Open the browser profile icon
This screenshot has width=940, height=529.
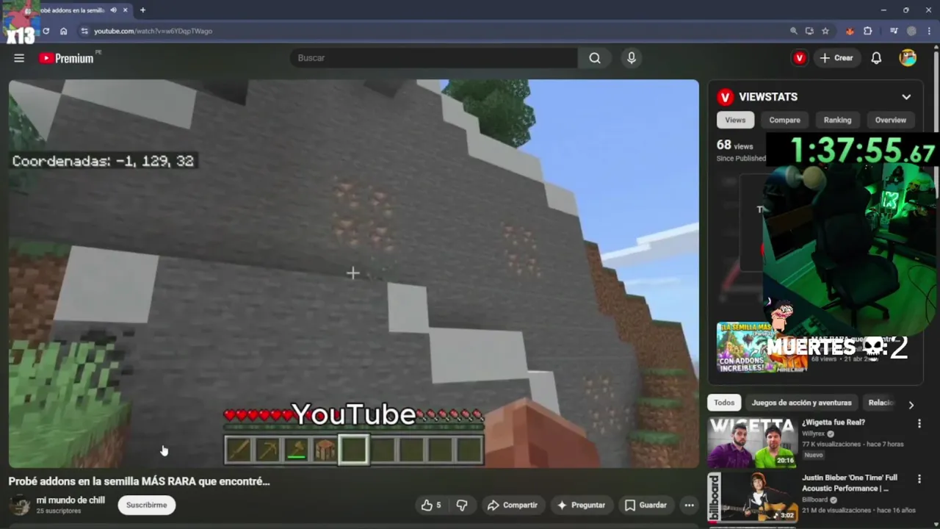coord(911,31)
